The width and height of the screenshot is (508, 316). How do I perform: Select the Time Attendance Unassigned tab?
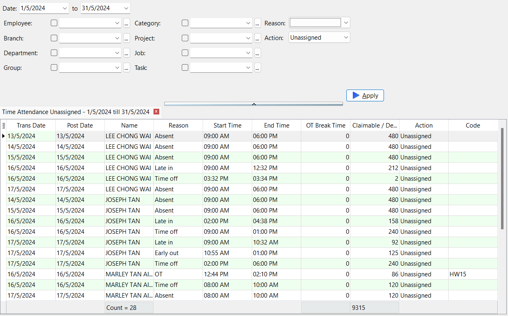(x=76, y=111)
